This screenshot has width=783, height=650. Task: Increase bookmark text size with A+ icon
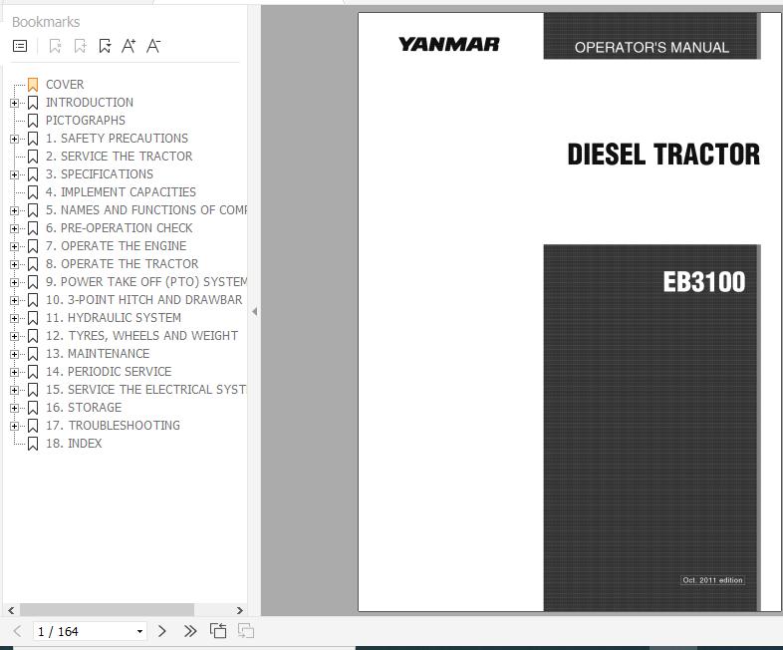click(129, 46)
